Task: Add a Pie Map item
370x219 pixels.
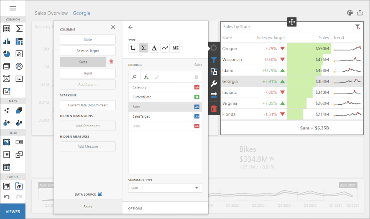Action: [x=19, y=123]
